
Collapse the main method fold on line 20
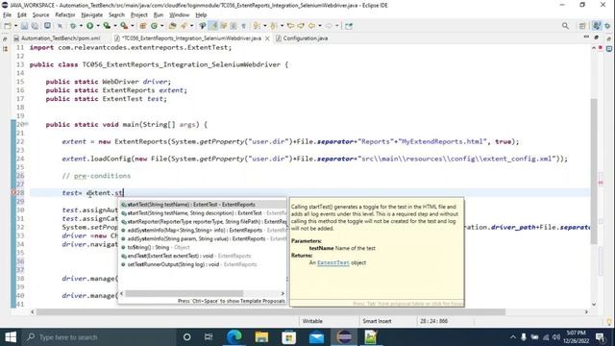[x=26, y=124]
